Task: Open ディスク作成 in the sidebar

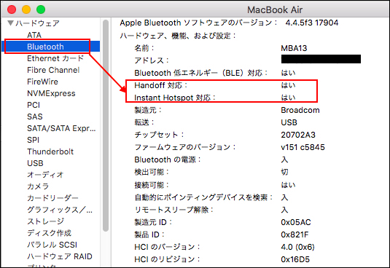Action: coord(49,233)
